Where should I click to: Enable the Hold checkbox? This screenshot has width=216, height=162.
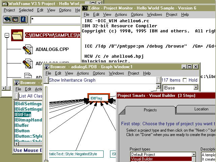(x=185, y=80)
